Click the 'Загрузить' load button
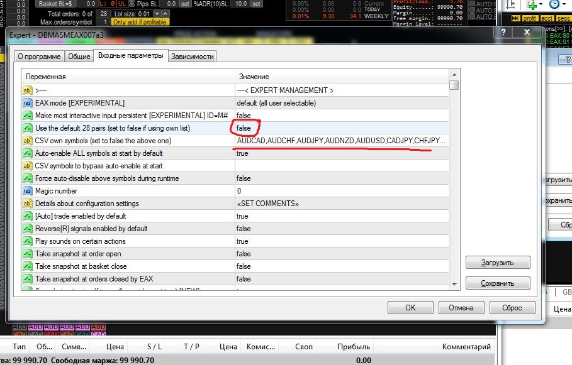 coord(498,263)
